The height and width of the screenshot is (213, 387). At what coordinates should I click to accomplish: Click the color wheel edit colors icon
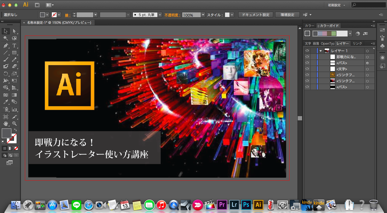(x=358, y=34)
